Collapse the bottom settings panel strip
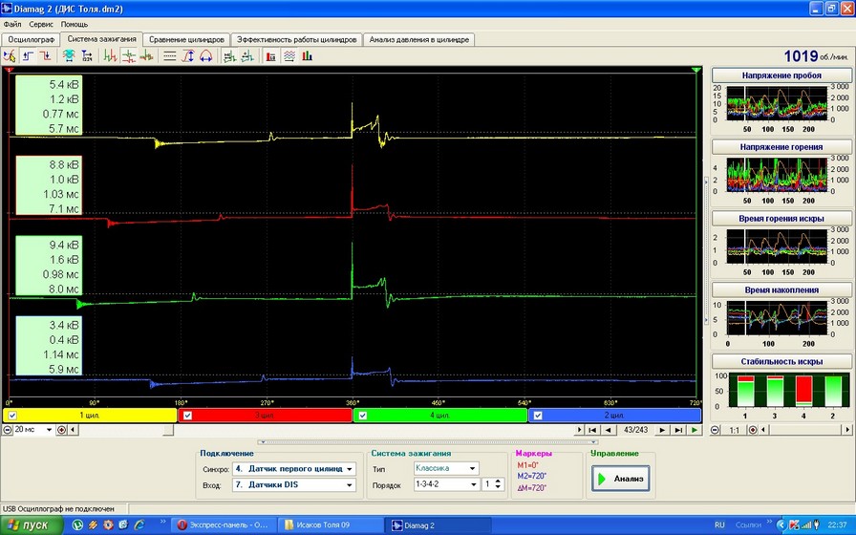856x535 pixels. pos(429,442)
